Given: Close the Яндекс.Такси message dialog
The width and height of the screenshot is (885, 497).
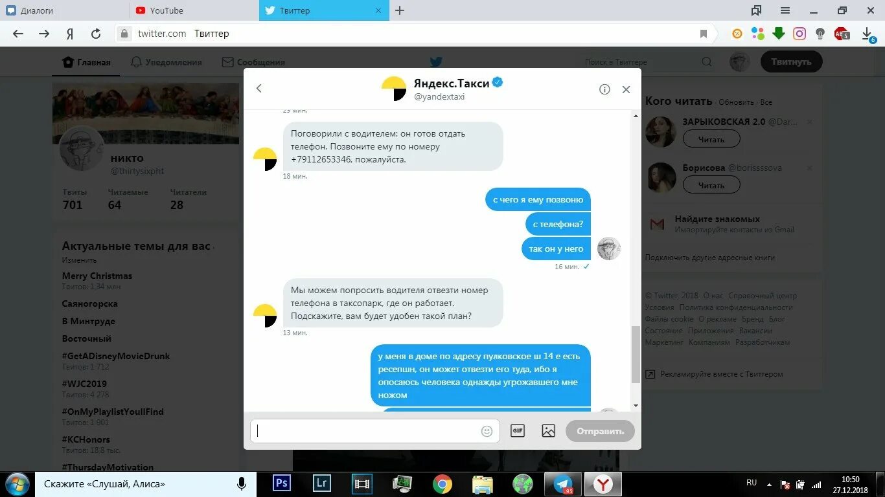Looking at the screenshot, I should click(626, 89).
